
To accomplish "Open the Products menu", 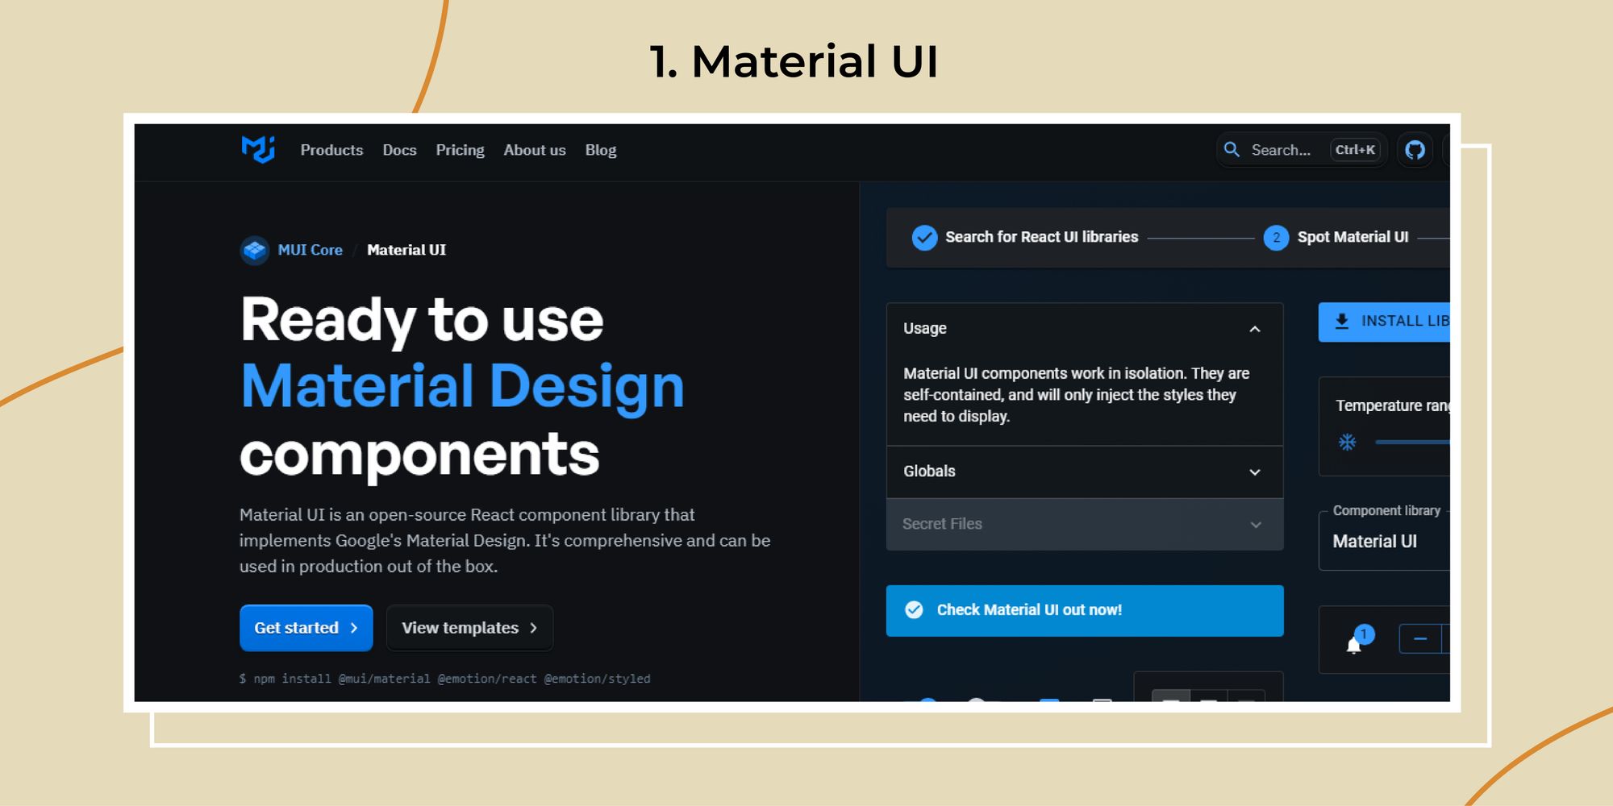I will pyautogui.click(x=331, y=150).
